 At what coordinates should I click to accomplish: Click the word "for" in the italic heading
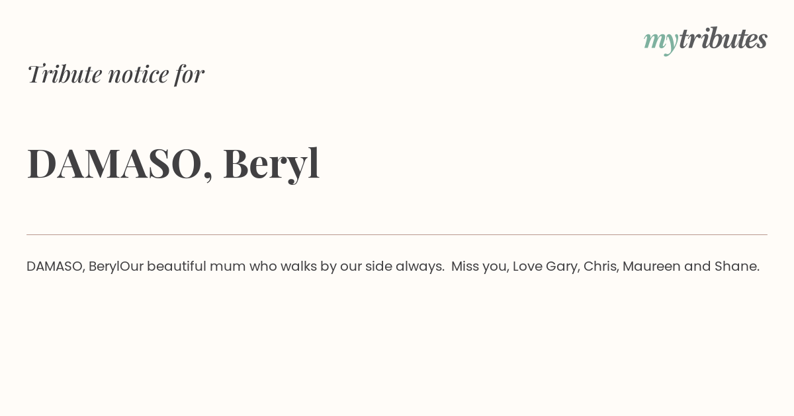pos(189,74)
